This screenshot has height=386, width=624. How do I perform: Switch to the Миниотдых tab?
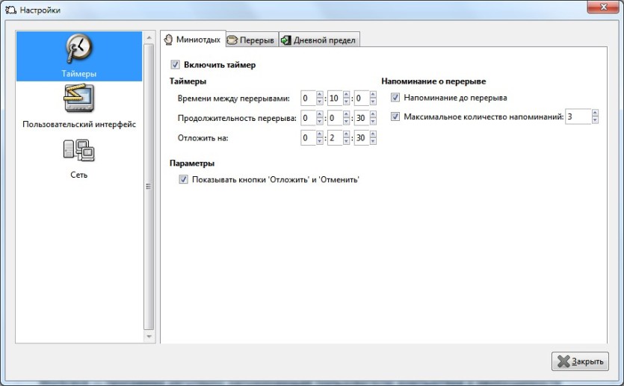coord(193,39)
